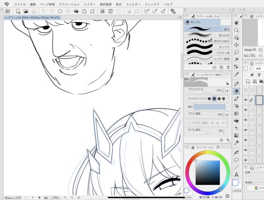
Task: Select ベクター用 eraser sub tool
Action: (x=207, y=52)
